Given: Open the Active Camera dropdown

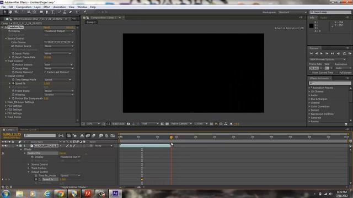Looking at the screenshot, I should coord(181,124).
